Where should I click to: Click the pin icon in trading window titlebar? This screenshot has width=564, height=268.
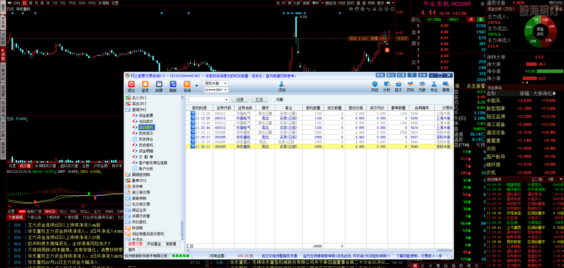[412, 75]
